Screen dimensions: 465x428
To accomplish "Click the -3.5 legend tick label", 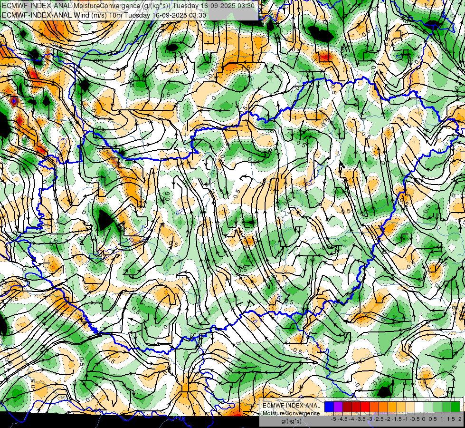I will 361,419.
